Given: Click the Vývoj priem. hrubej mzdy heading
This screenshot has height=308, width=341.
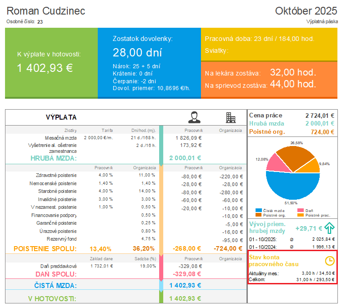Looking at the screenshot, I should tap(267, 227).
